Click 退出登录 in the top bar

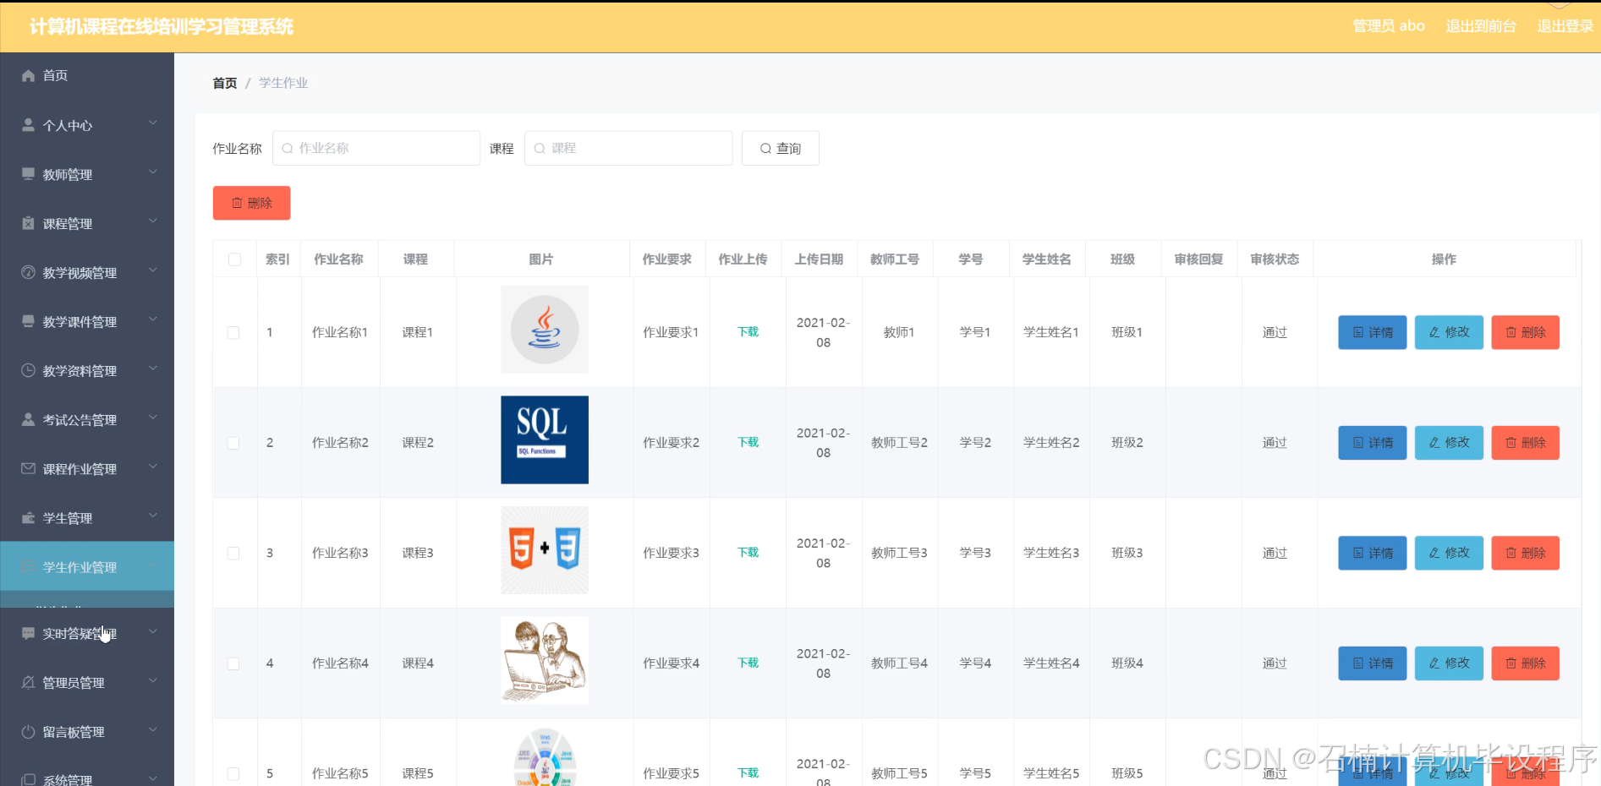1565,26
